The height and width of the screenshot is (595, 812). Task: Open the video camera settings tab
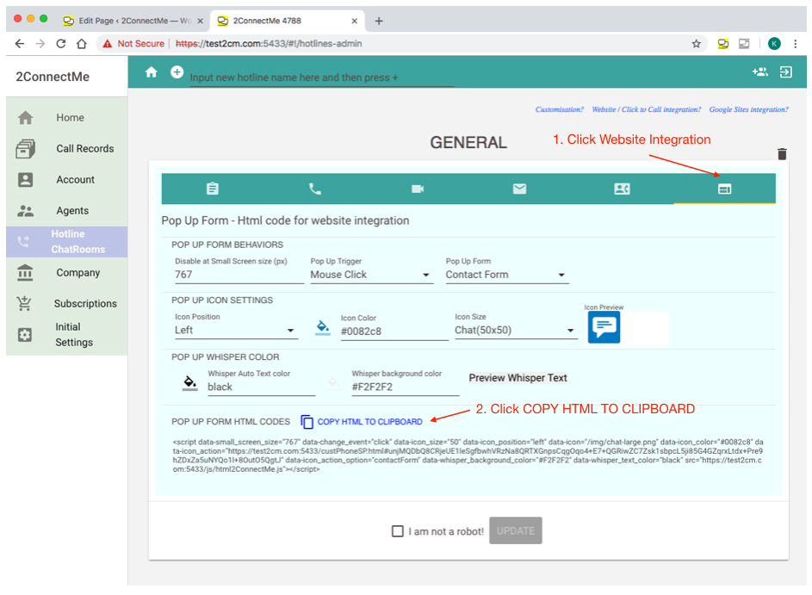point(418,189)
